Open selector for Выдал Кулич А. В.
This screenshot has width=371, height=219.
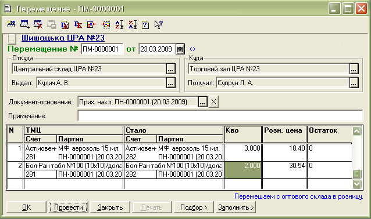pyautogui.click(x=171, y=83)
